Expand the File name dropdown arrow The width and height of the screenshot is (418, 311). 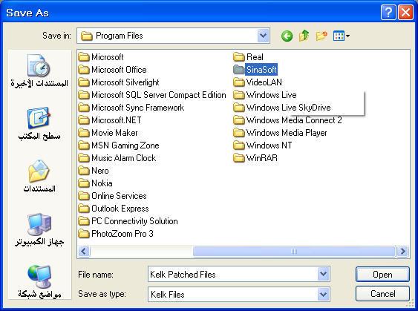coord(324,274)
